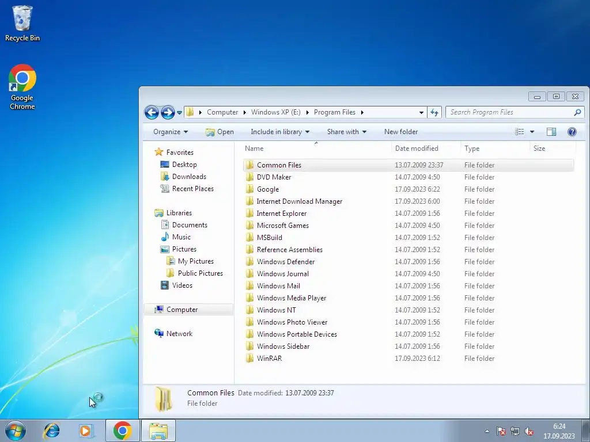Screen dimensions: 590x442
Task: Focus the Search Program Files field
Action: point(515,112)
